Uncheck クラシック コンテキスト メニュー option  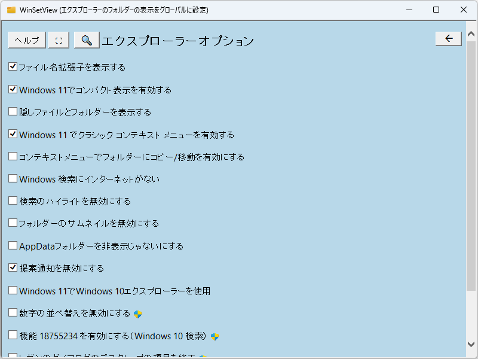click(x=13, y=133)
